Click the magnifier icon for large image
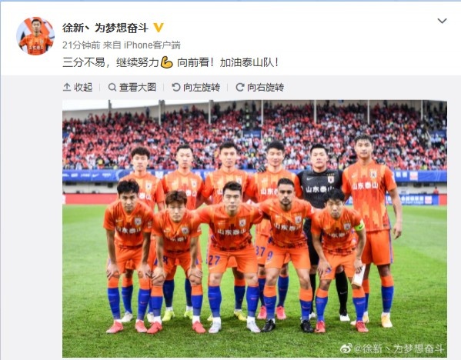 112,87
